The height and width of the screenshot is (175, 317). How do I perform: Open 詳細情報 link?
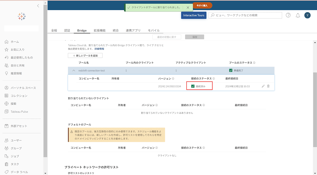(99, 49)
